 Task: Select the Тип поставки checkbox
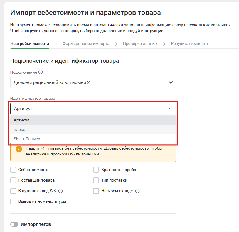coord(96,180)
